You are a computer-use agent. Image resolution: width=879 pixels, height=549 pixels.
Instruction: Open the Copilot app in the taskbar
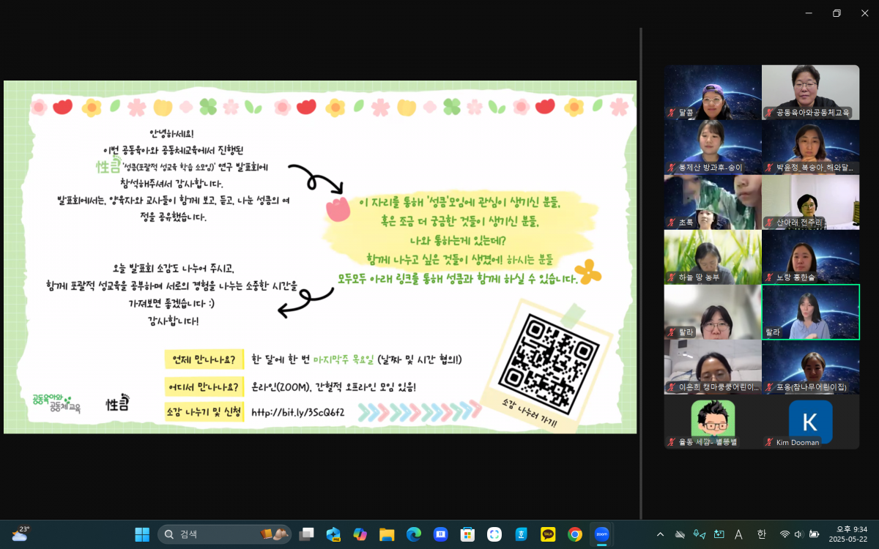pos(360,534)
